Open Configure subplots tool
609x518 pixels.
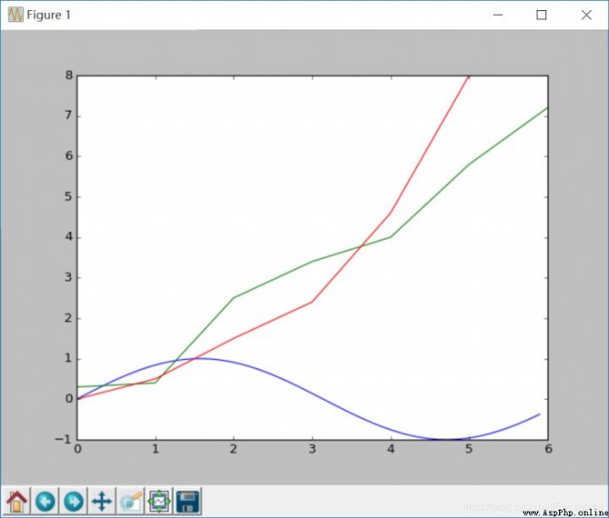pos(159,500)
